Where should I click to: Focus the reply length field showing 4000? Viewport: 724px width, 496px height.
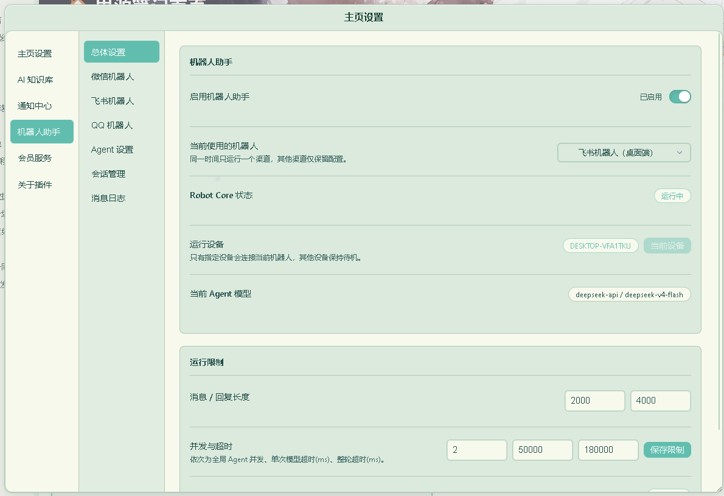click(660, 401)
